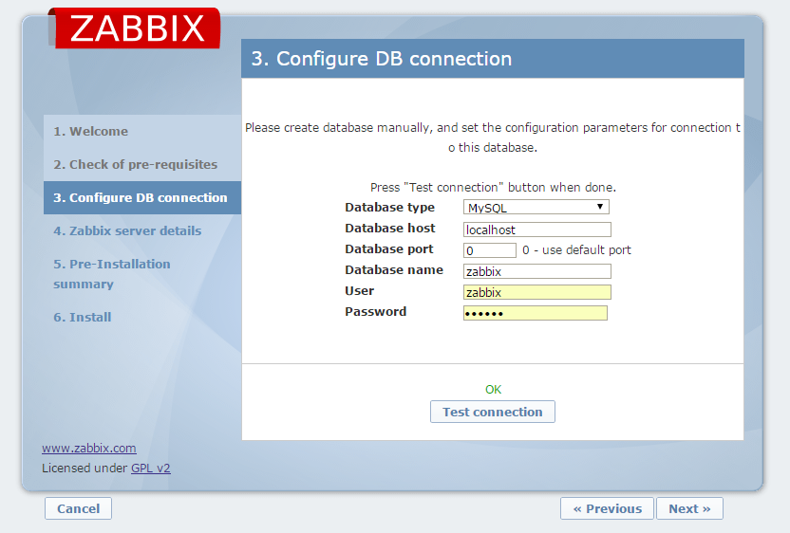This screenshot has width=790, height=533.
Task: Select step 5. Pre-Installation summary
Action: point(142,274)
